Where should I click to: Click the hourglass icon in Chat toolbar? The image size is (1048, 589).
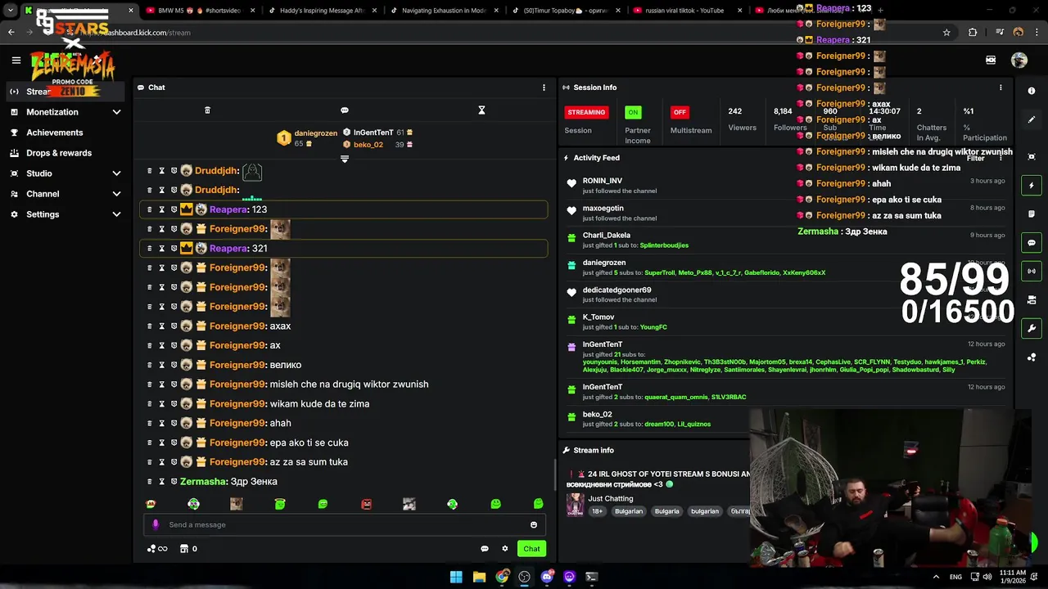pyautogui.click(x=481, y=110)
